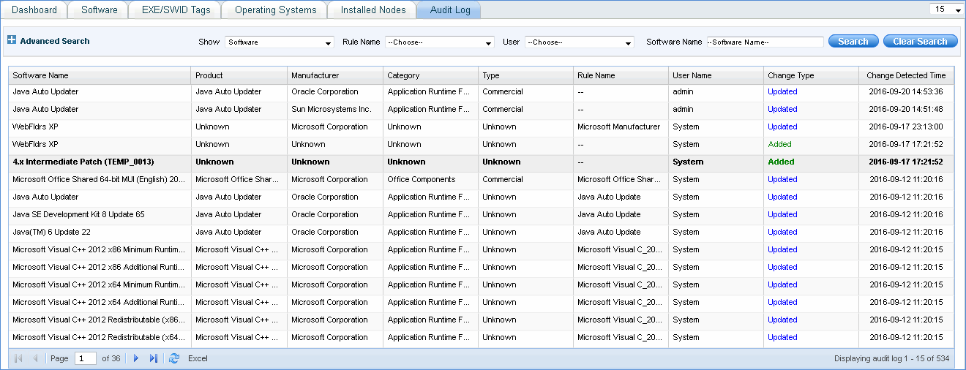Click the page number input box
The image size is (966, 370).
(86, 358)
